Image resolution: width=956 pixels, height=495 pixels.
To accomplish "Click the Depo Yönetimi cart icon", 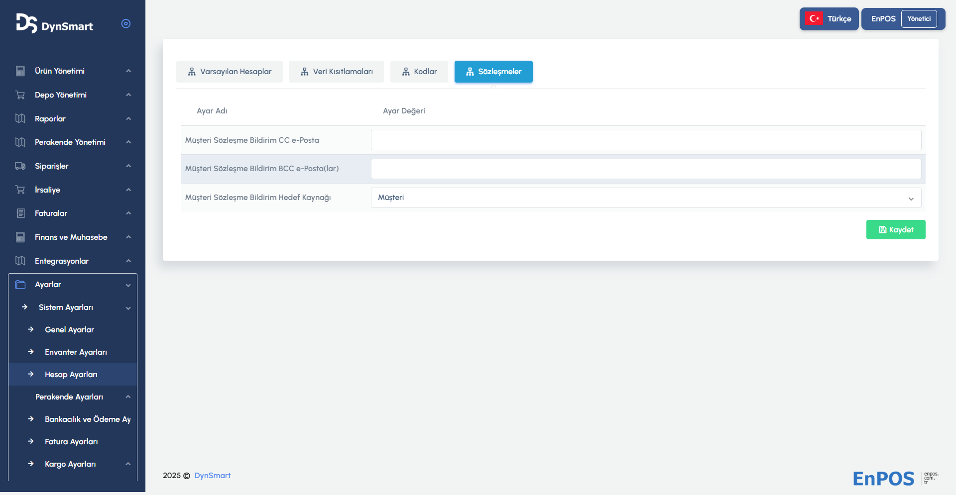I will (x=20, y=95).
